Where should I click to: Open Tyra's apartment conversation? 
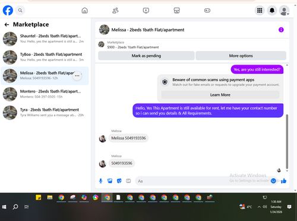point(45,113)
